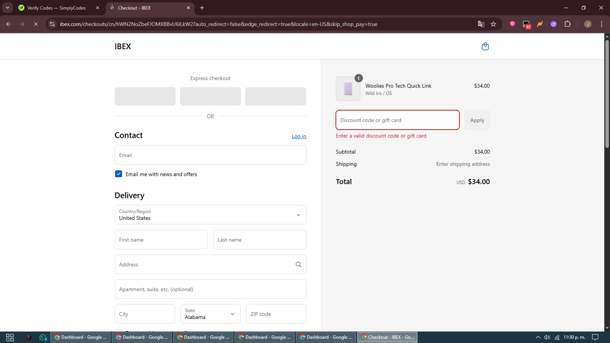Open a new browser tab

click(202, 8)
